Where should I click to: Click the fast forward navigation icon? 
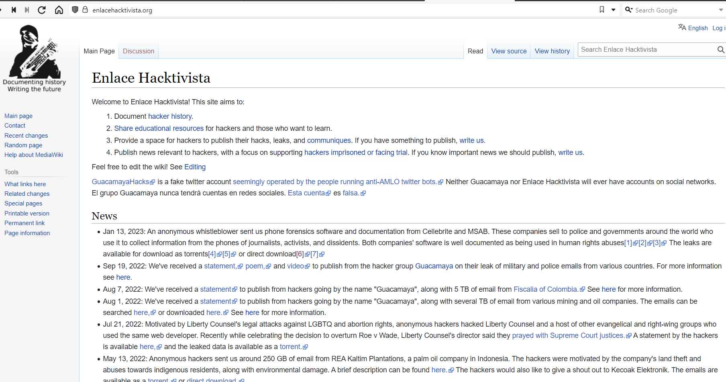[x=27, y=10]
